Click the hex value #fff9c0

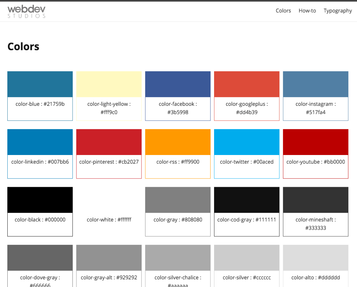tap(109, 112)
